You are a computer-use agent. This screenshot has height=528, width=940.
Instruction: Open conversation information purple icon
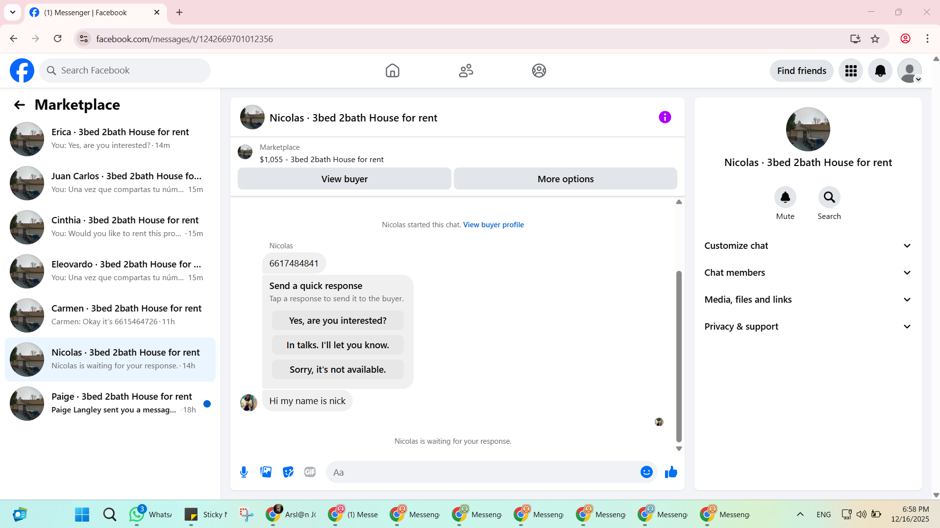pyautogui.click(x=665, y=117)
